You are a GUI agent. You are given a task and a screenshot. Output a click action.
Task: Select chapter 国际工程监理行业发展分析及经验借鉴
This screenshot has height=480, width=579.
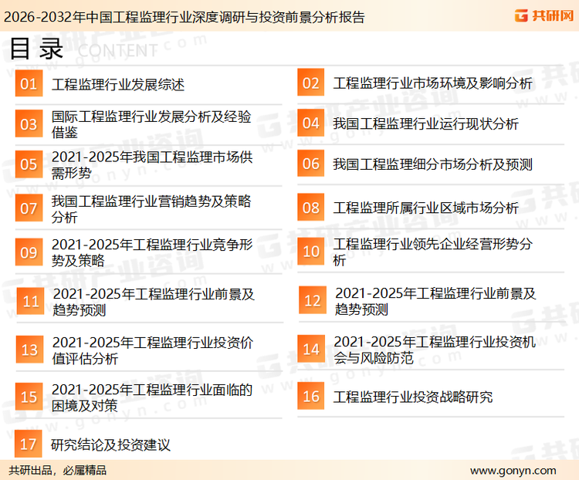[x=151, y=124]
